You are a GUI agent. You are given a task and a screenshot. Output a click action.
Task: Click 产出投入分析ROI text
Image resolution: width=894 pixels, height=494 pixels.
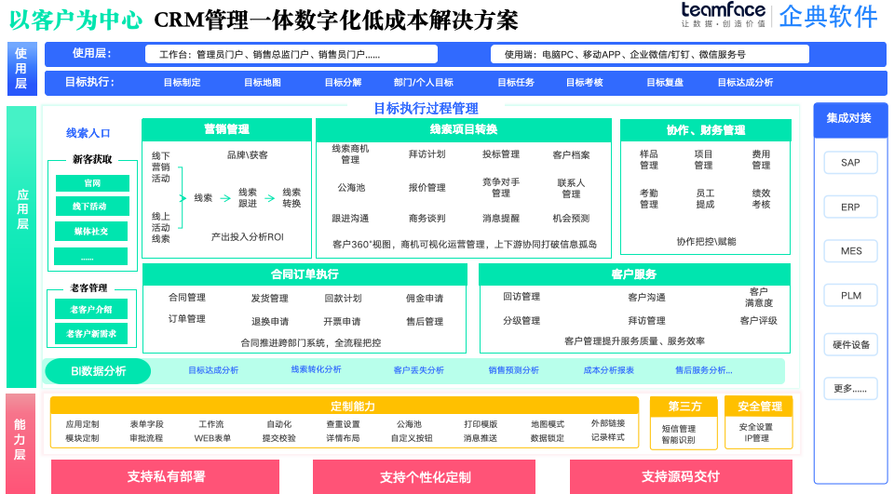click(x=247, y=237)
